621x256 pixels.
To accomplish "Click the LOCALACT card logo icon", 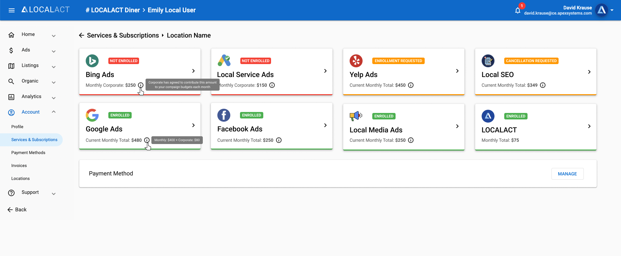I will (x=488, y=116).
